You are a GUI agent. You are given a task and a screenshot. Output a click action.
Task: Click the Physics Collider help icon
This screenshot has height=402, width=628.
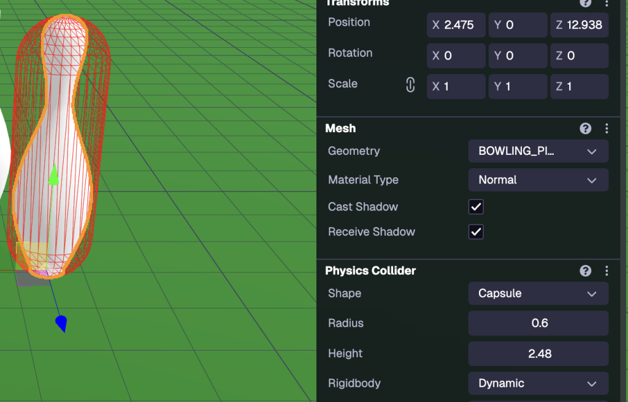click(x=585, y=271)
